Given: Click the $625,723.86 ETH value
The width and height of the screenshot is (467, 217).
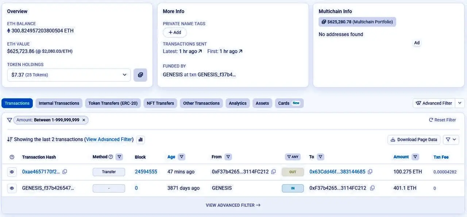Looking at the screenshot, I should (x=21, y=51).
